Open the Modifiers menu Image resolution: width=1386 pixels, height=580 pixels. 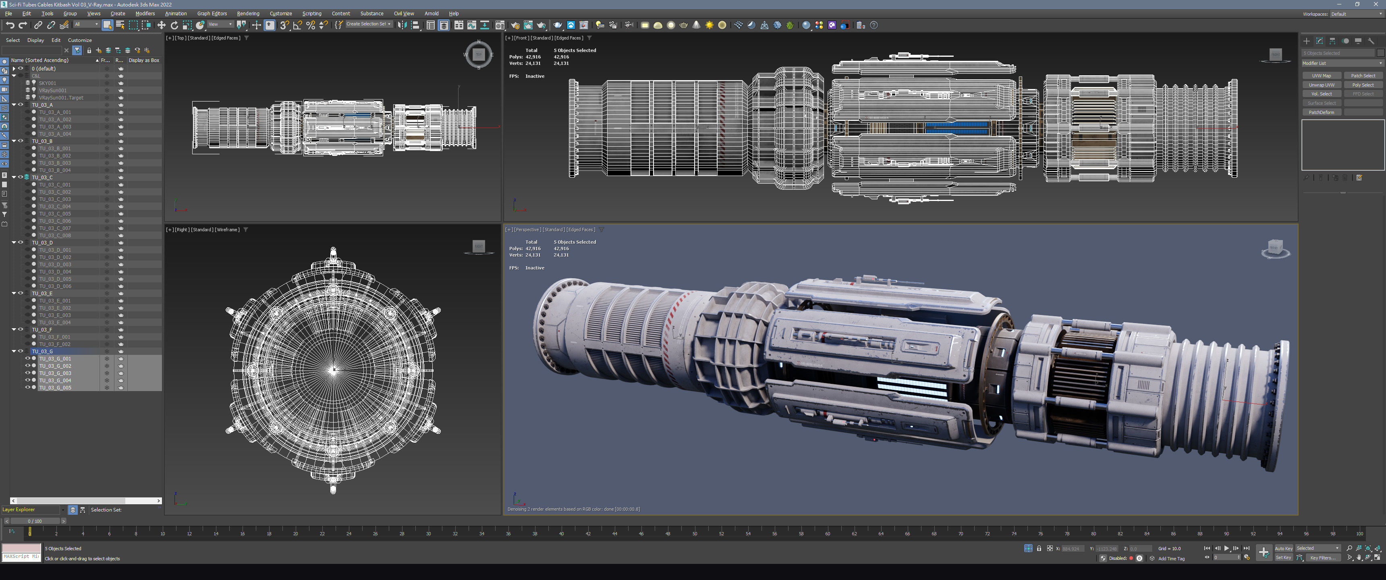[145, 14]
